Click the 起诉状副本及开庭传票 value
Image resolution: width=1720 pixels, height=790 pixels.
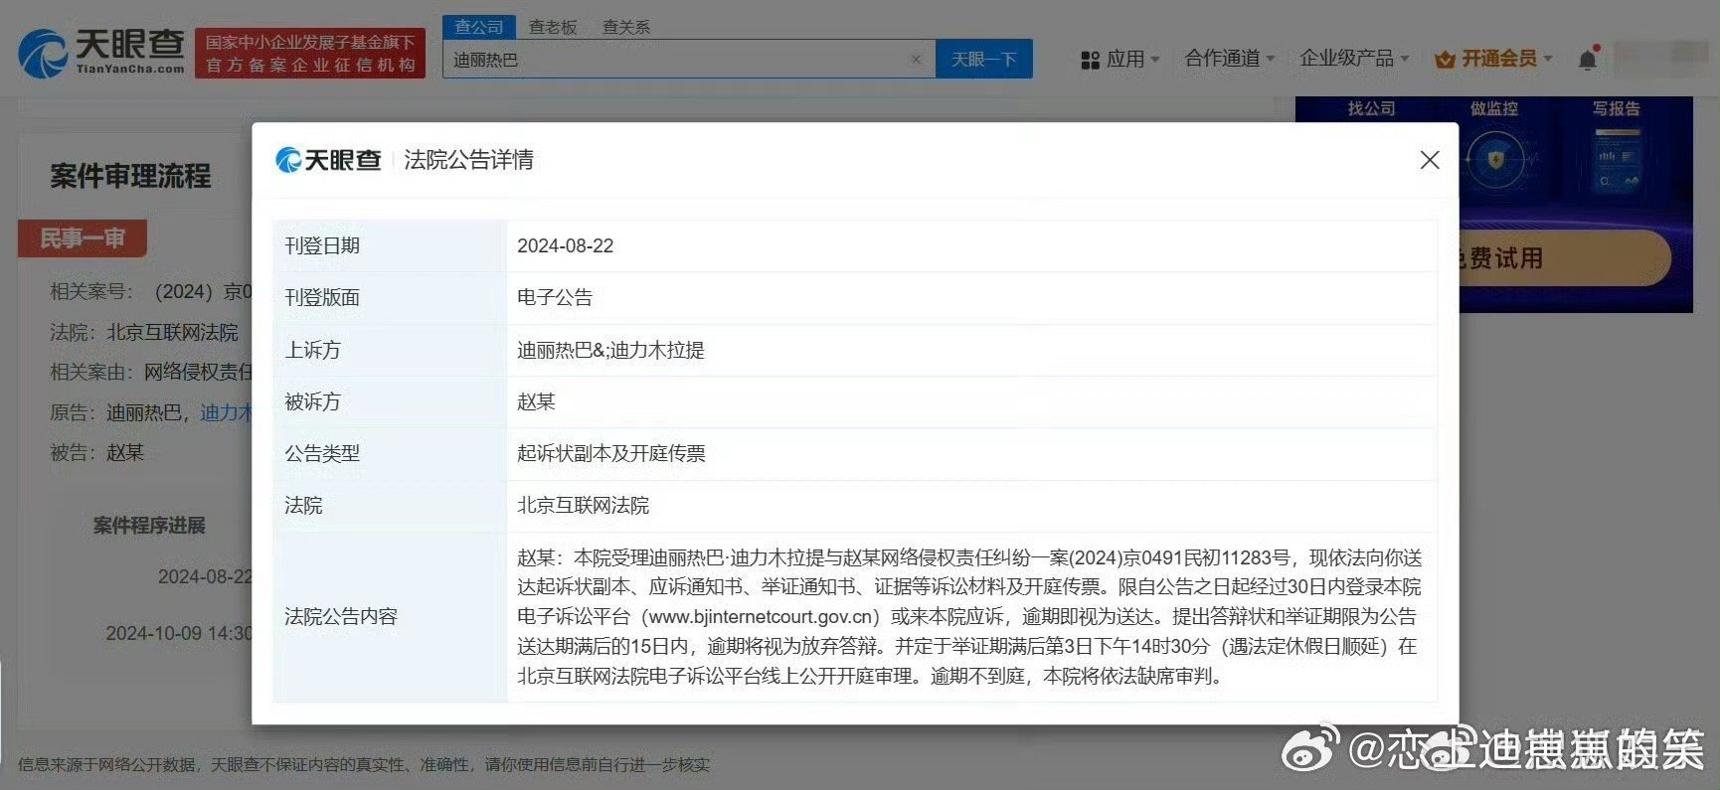click(611, 454)
